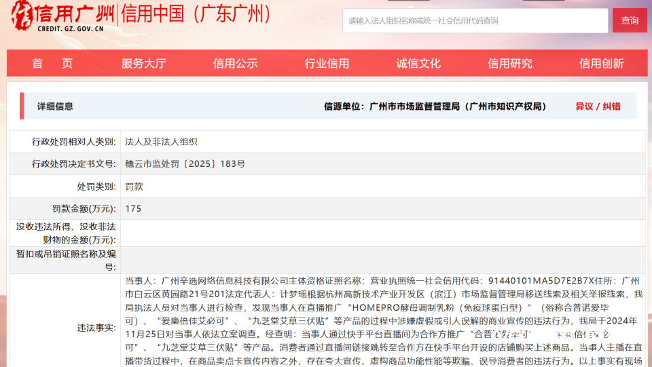Click the 暂扣或吊销证照名称及编号 label
This screenshot has width=652, height=367.
point(66,260)
